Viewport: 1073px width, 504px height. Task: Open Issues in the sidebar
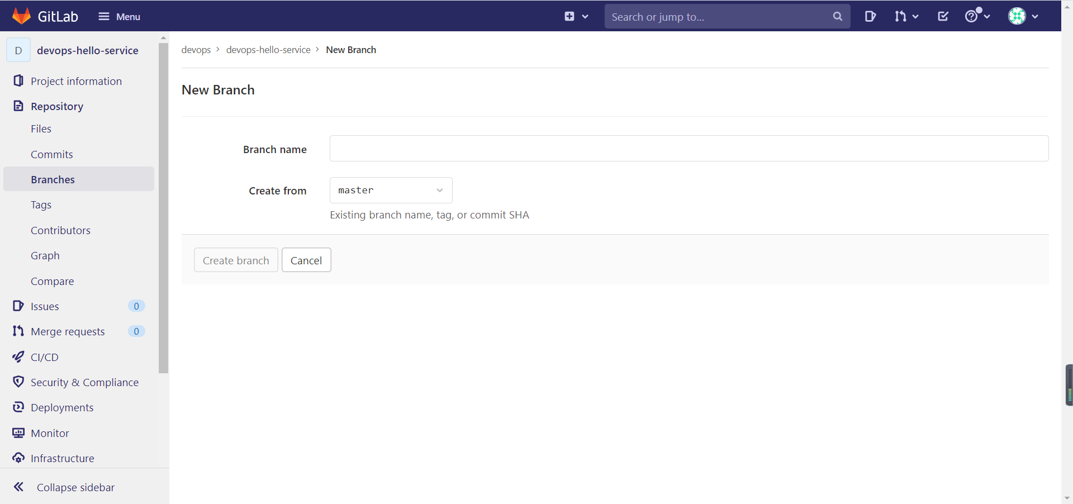pos(45,306)
